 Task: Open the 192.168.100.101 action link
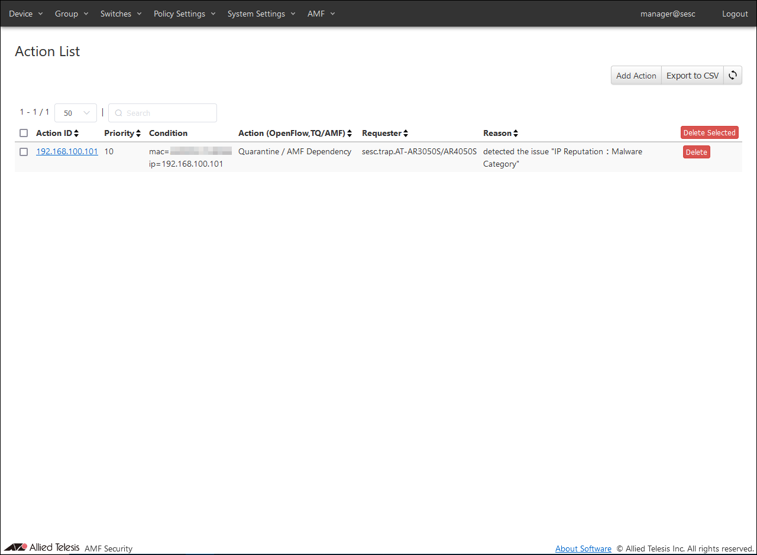pos(67,151)
